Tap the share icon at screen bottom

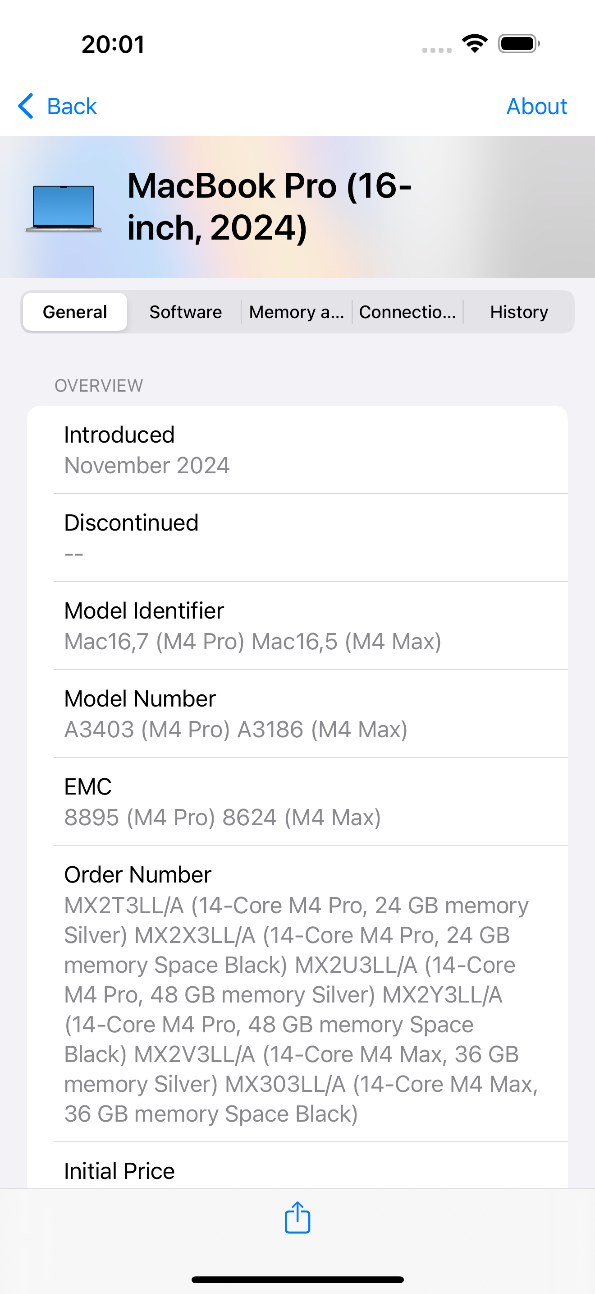click(x=297, y=1218)
